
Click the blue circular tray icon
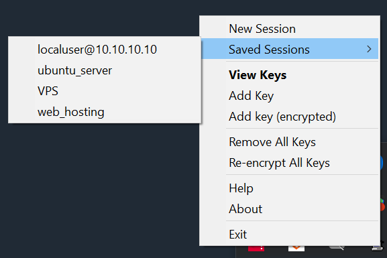[382, 163]
